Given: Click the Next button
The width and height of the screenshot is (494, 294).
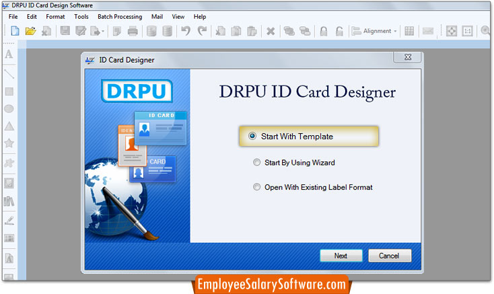Looking at the screenshot, I should pos(341,256).
